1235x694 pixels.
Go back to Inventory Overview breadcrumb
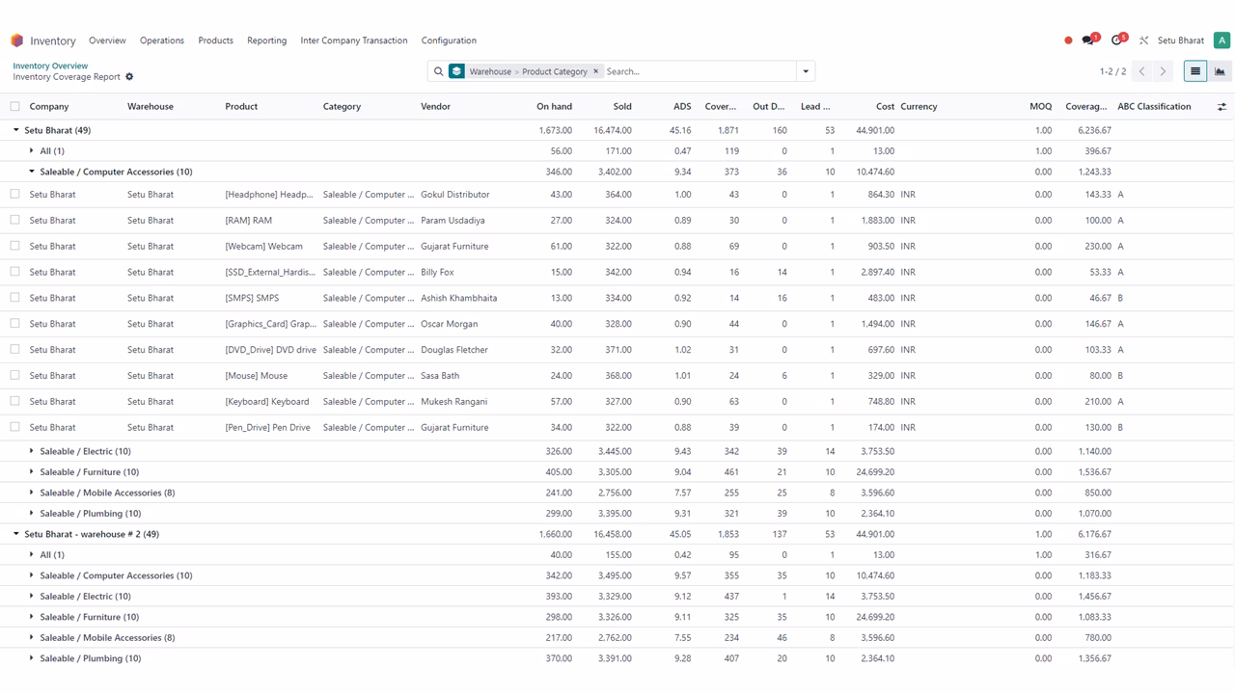(50, 66)
